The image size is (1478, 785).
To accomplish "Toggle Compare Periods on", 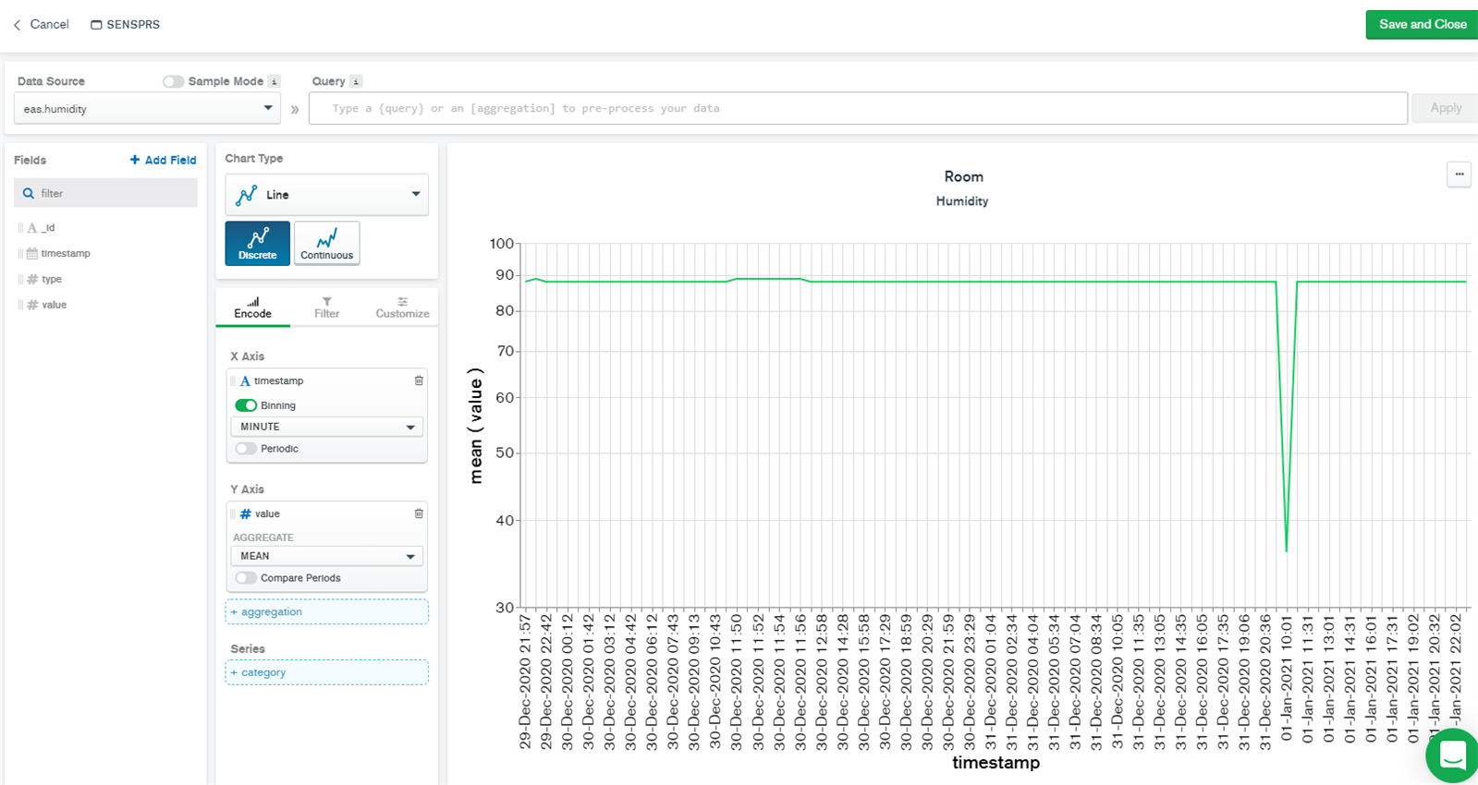I will point(246,578).
